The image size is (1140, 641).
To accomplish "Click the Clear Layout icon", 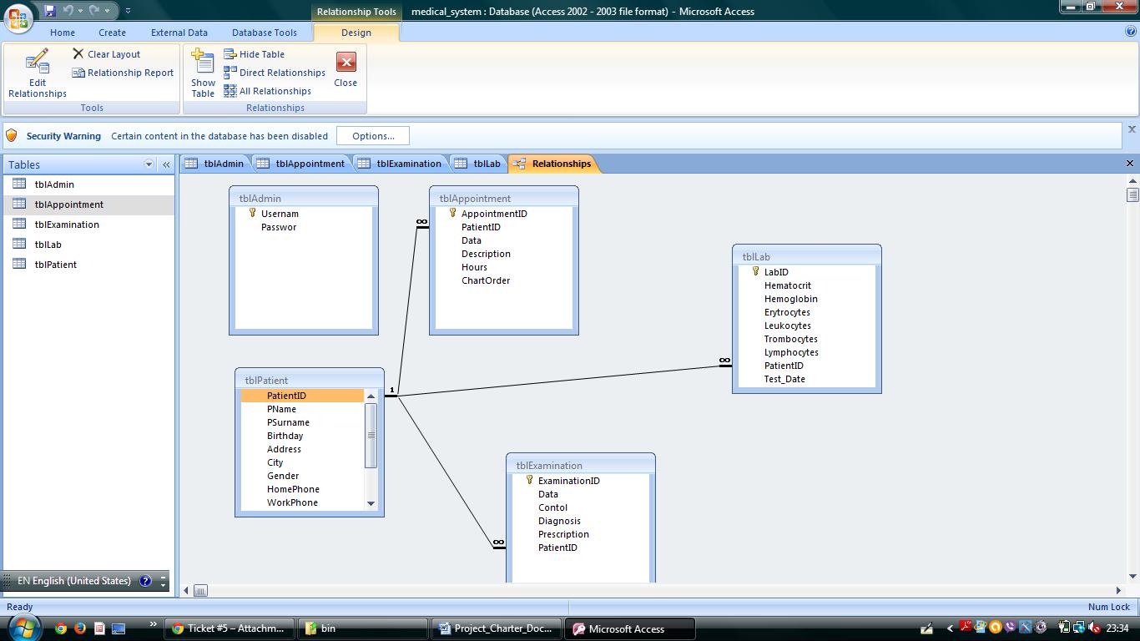I will click(x=78, y=54).
